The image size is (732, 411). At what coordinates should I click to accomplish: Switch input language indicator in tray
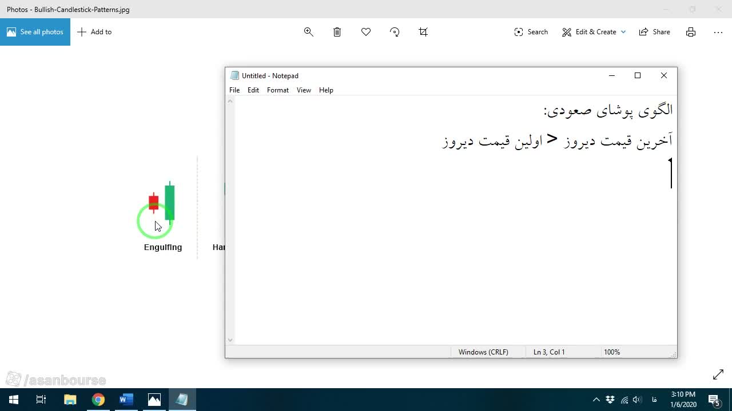pos(654,400)
